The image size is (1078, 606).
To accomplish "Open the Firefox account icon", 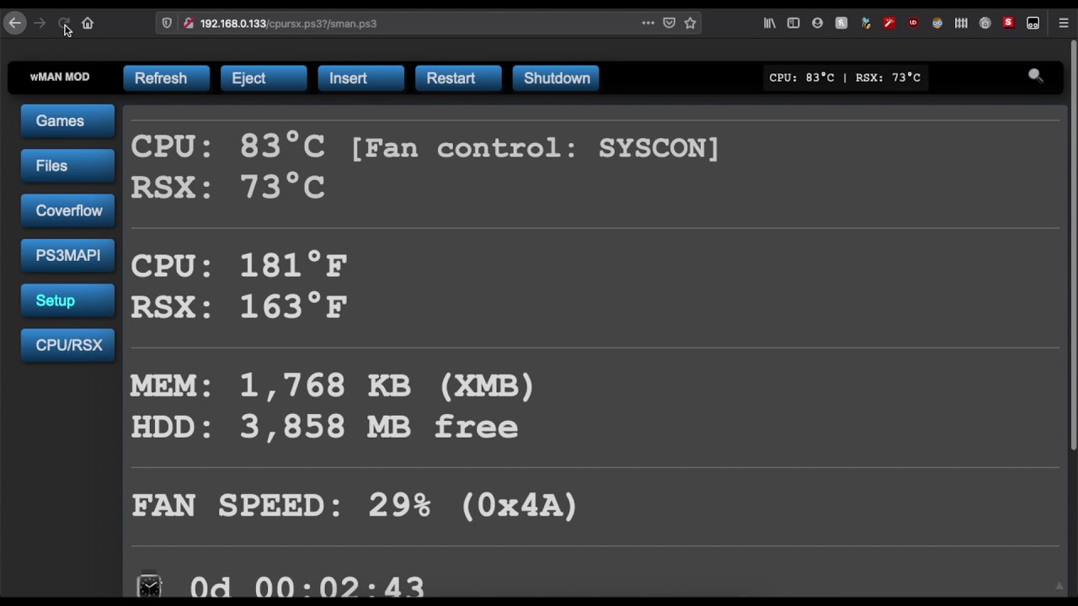I will coord(817,24).
